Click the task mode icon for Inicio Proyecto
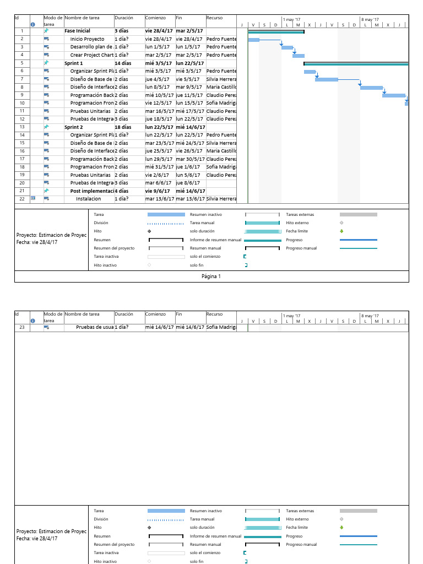Screen dimensions: 423x564 [x=46, y=39]
